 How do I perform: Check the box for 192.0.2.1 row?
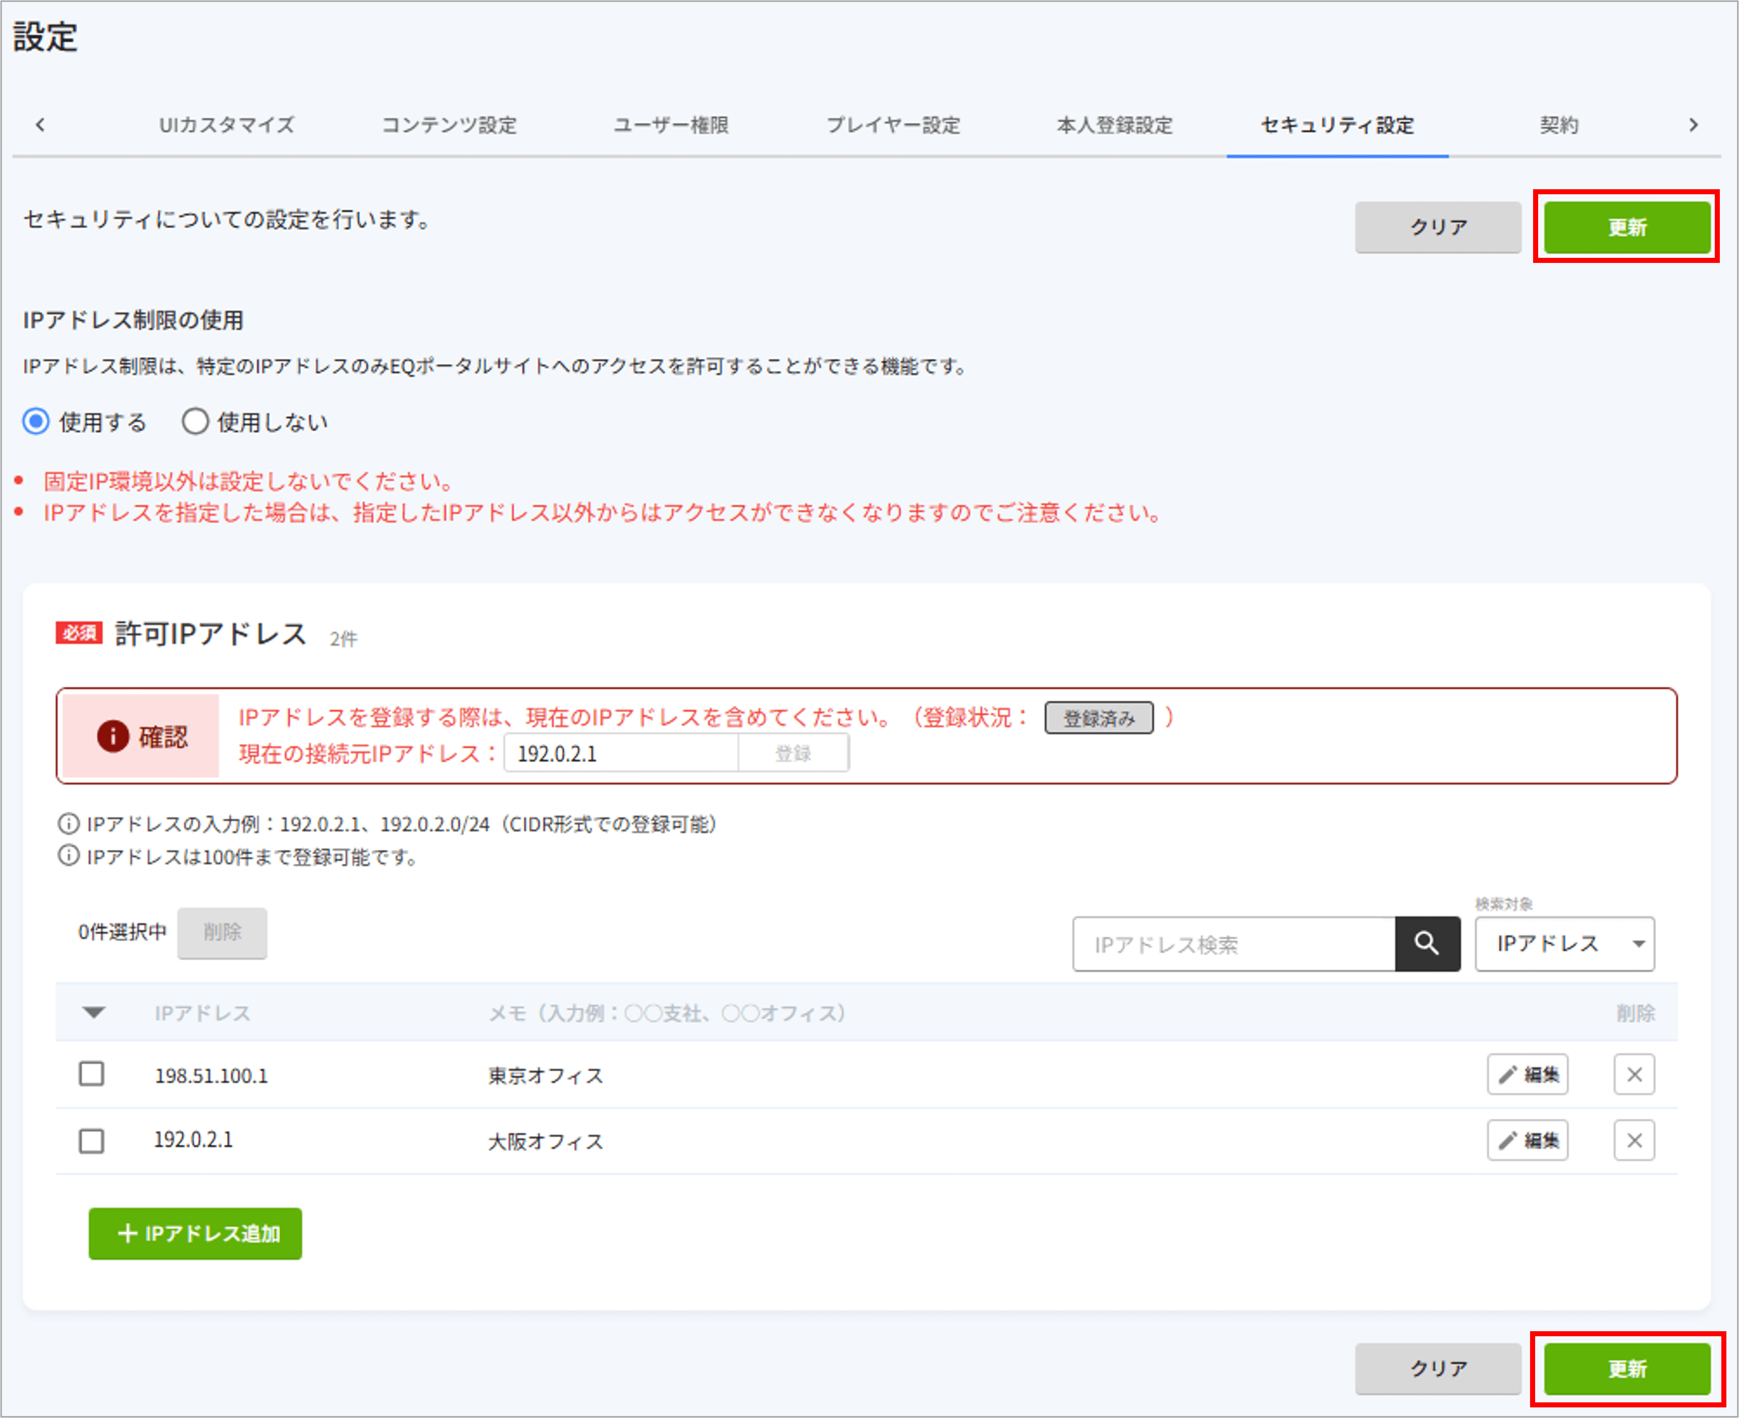coord(91,1140)
